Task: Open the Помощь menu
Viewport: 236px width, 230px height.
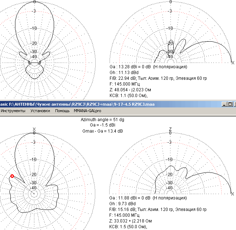Action: click(62, 111)
